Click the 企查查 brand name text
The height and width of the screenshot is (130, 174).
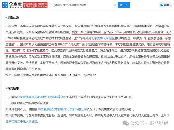(x=16, y=4)
